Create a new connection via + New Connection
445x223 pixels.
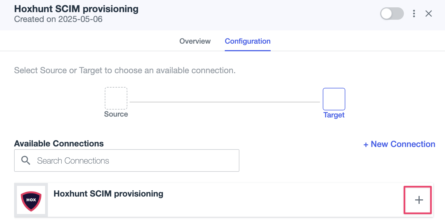pyautogui.click(x=399, y=144)
